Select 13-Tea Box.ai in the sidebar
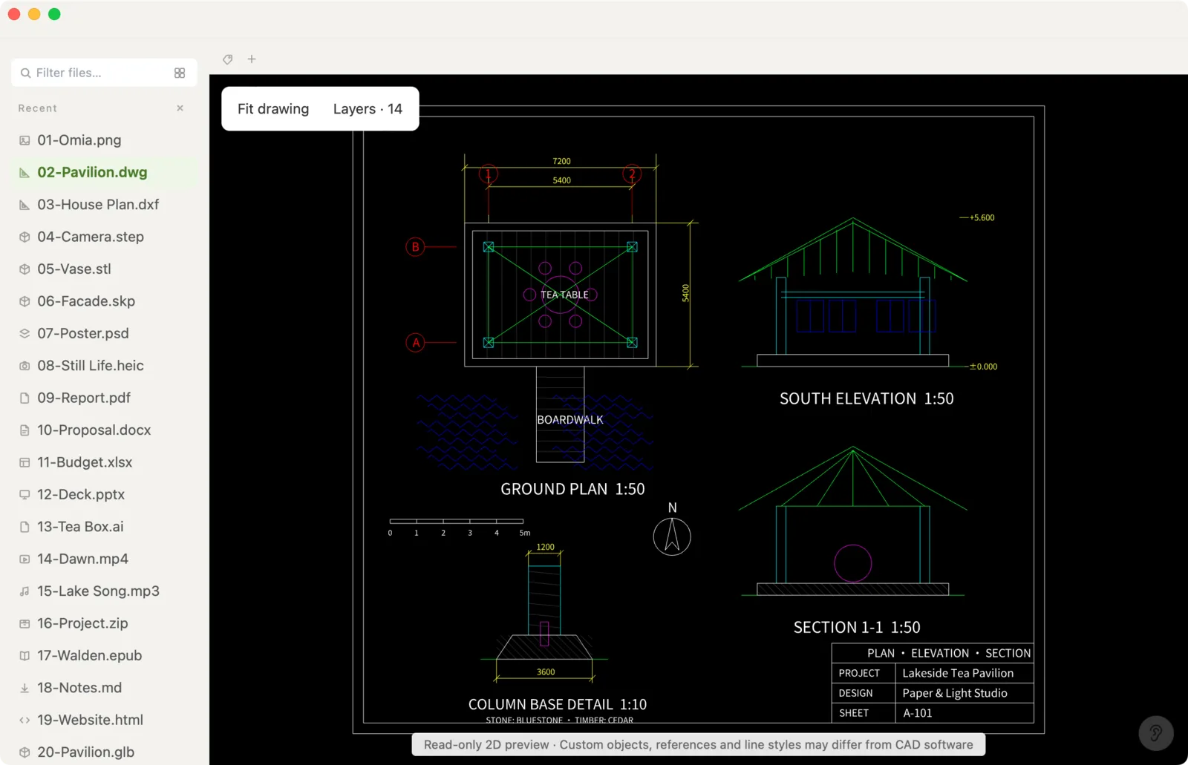The image size is (1188, 765). [x=104, y=527]
